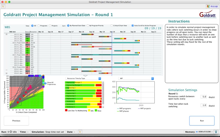Open the WIP chart dropdown
Screen dimensions: 220x137
(136, 78)
